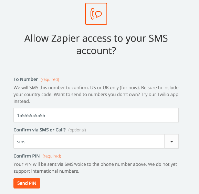Image resolution: width=199 pixels, height=194 pixels.
Task: Click the 'Confirm PIN' label
Action: [27, 156]
